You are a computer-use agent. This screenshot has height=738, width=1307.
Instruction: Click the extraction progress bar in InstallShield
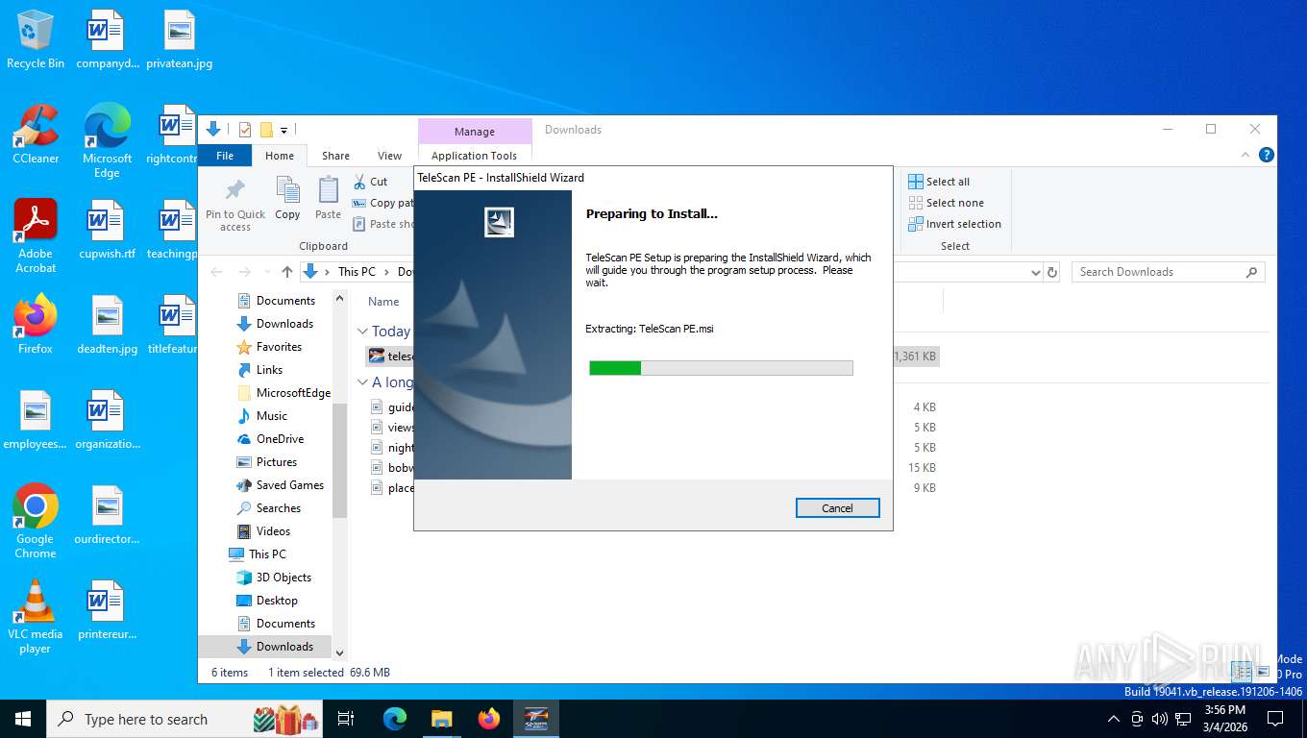tap(721, 368)
